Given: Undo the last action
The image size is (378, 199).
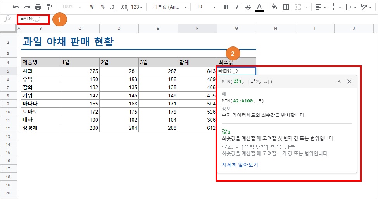Looking at the screenshot, I should point(16,7).
